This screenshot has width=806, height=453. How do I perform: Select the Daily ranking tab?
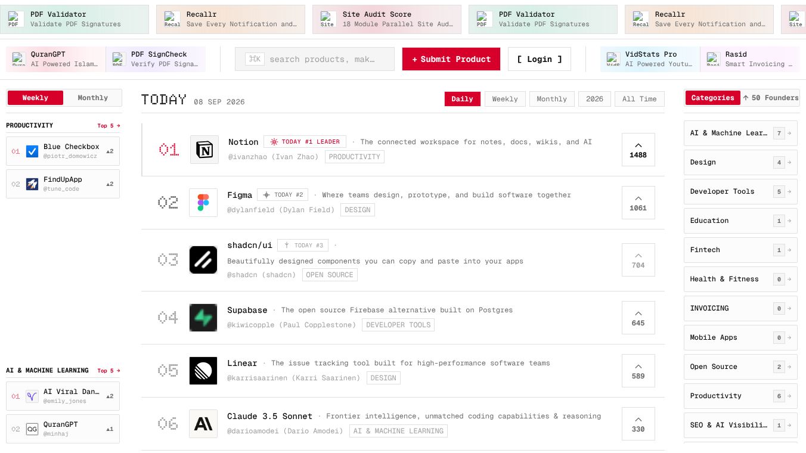tap(462, 99)
